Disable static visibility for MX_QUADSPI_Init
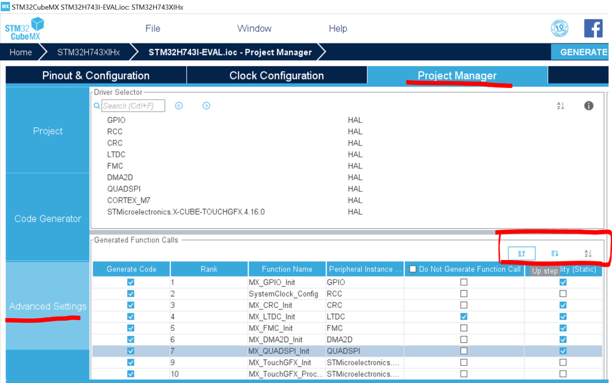The image size is (612, 383). tap(563, 351)
